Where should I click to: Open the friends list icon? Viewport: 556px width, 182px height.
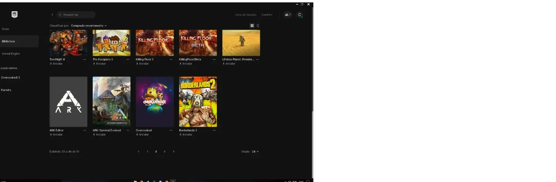point(288,15)
